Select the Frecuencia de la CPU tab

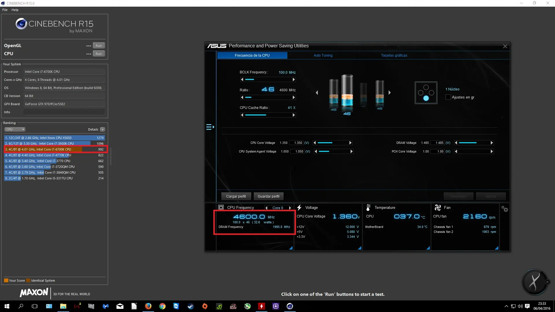[x=252, y=55]
